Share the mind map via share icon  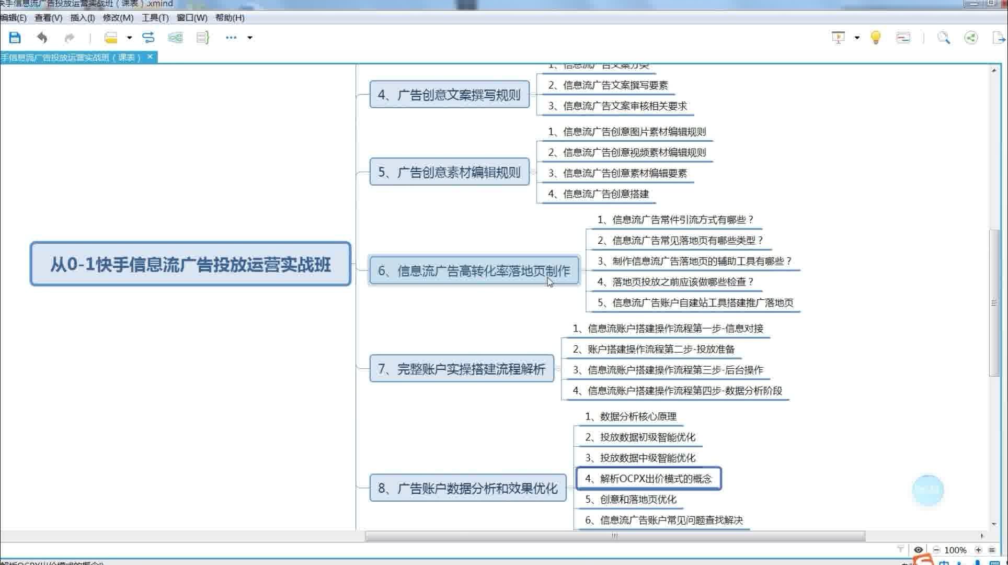[x=971, y=38]
